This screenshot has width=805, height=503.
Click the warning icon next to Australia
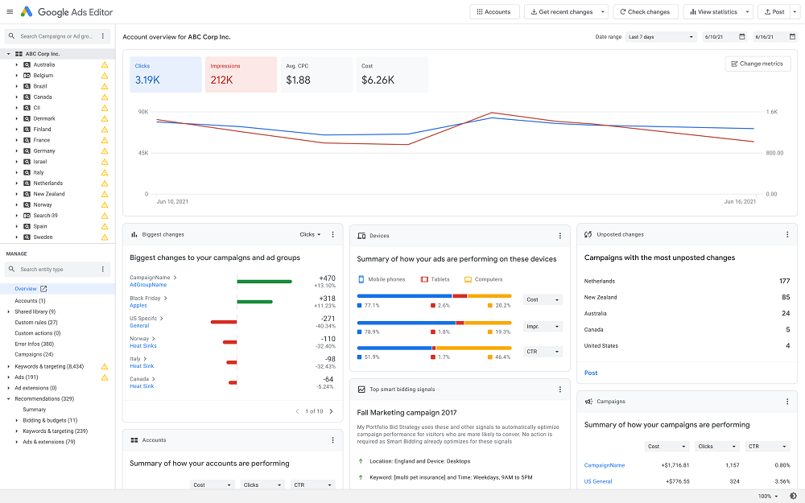coord(103,64)
